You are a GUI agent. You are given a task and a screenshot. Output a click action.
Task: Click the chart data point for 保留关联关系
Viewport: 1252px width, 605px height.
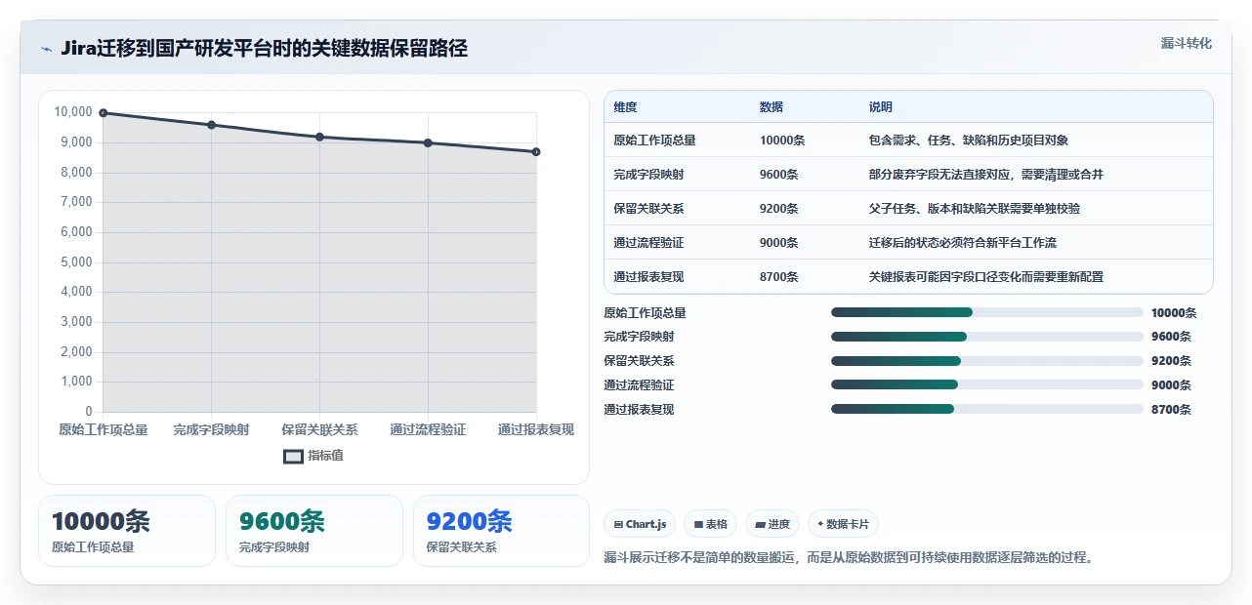tap(319, 137)
